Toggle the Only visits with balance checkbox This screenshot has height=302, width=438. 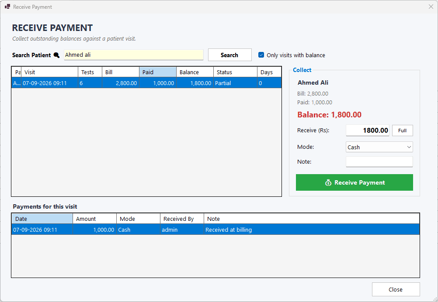261,55
